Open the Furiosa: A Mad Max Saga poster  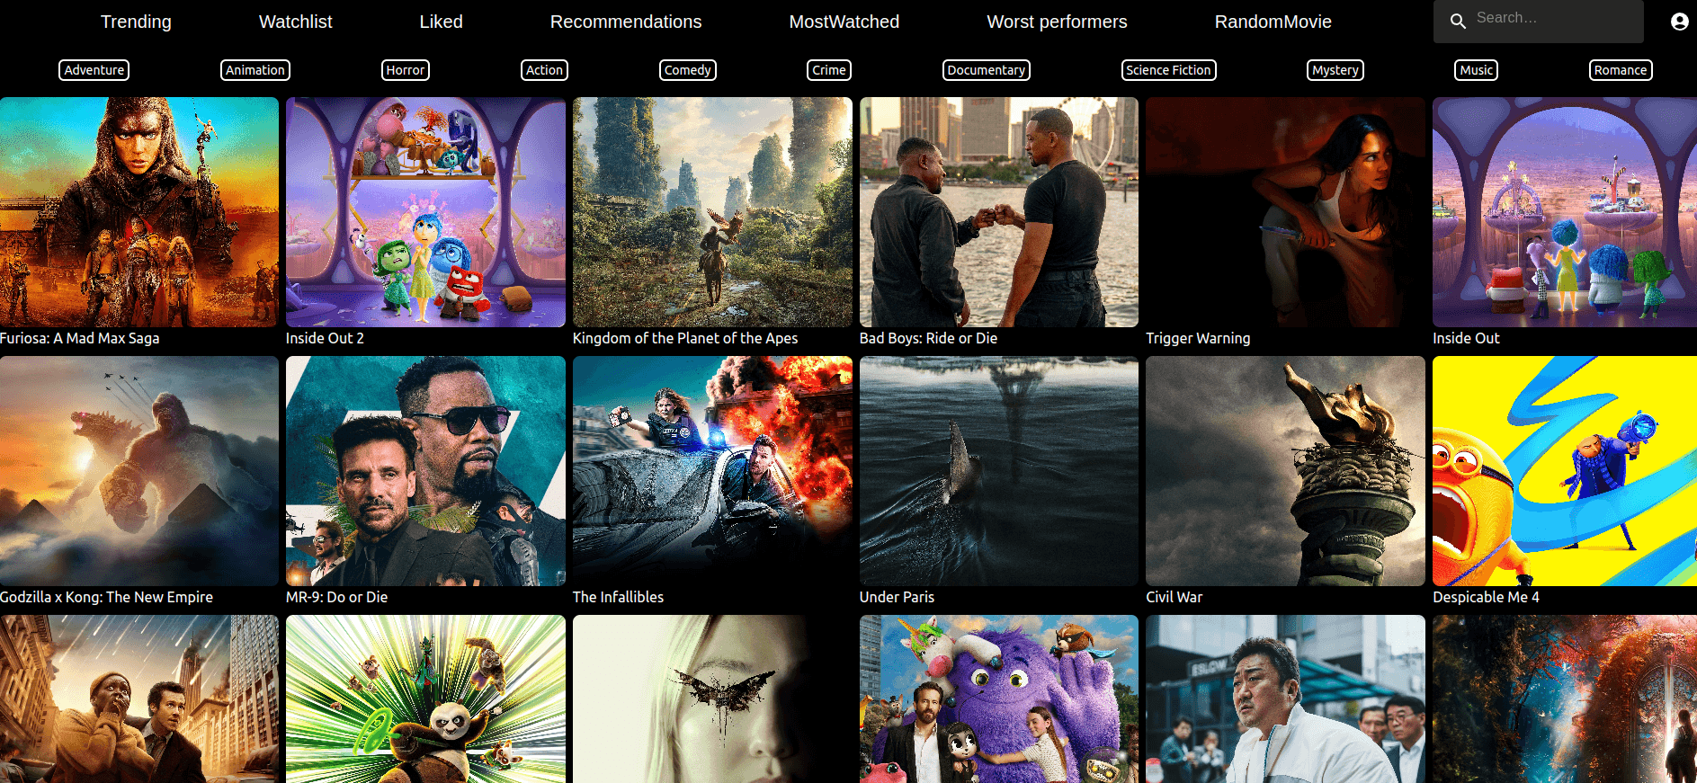pyautogui.click(x=139, y=212)
